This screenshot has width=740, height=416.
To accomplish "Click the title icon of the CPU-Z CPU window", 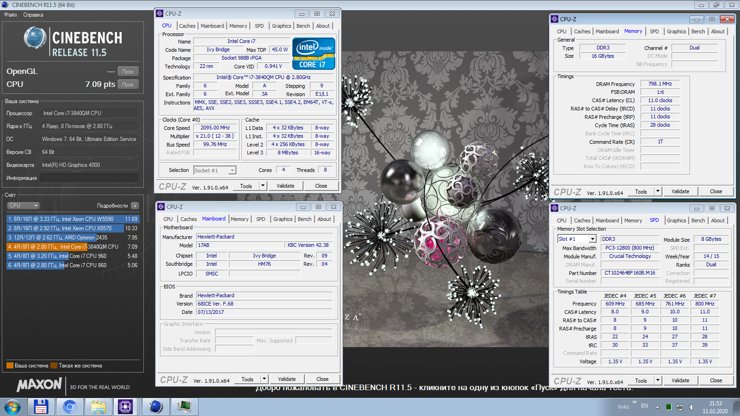I will tap(160, 13).
